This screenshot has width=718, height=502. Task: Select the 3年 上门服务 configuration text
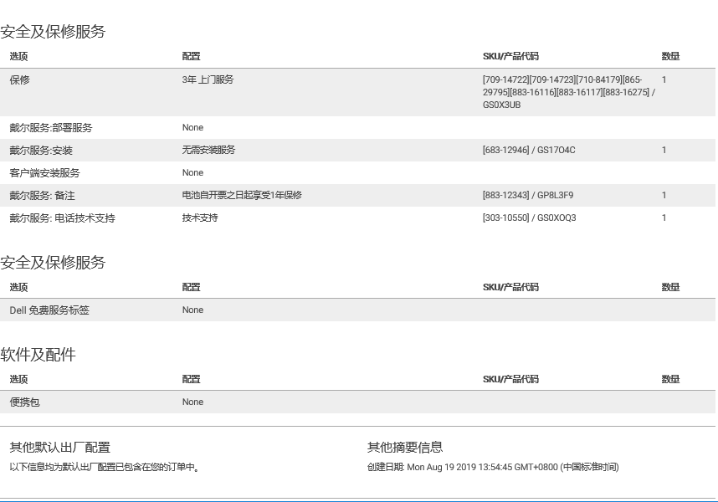pos(208,80)
